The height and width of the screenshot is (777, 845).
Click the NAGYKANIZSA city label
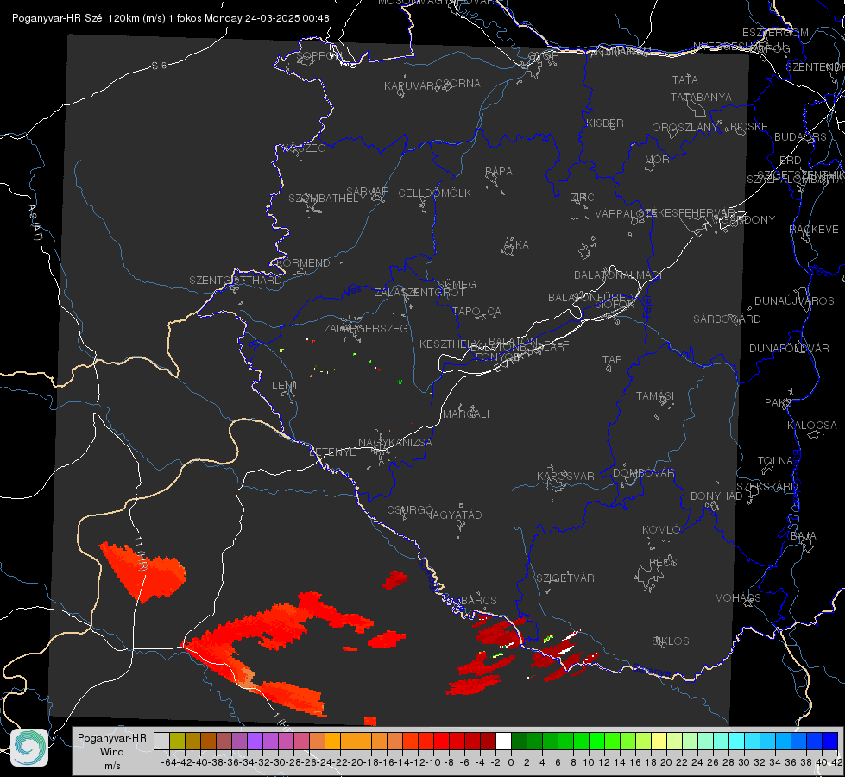(395, 442)
